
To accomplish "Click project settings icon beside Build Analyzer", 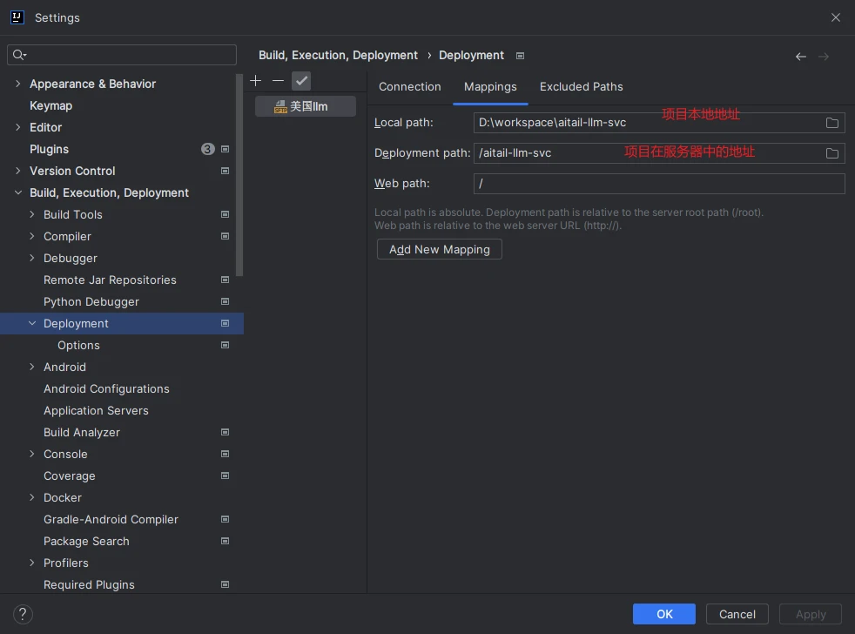I will click(x=225, y=432).
